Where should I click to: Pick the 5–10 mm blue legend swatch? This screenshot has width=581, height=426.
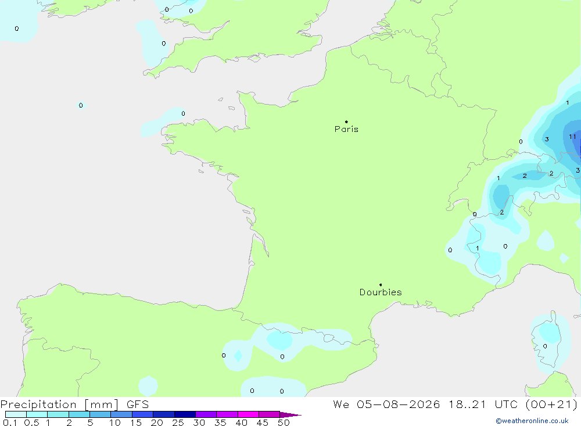pos(100,414)
